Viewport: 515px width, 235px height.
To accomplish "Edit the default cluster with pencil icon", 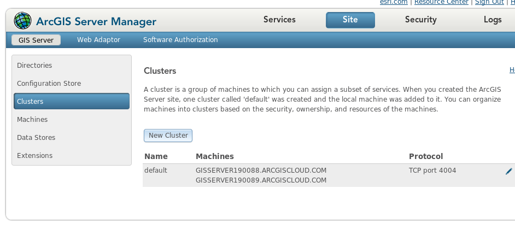I will pyautogui.click(x=509, y=171).
